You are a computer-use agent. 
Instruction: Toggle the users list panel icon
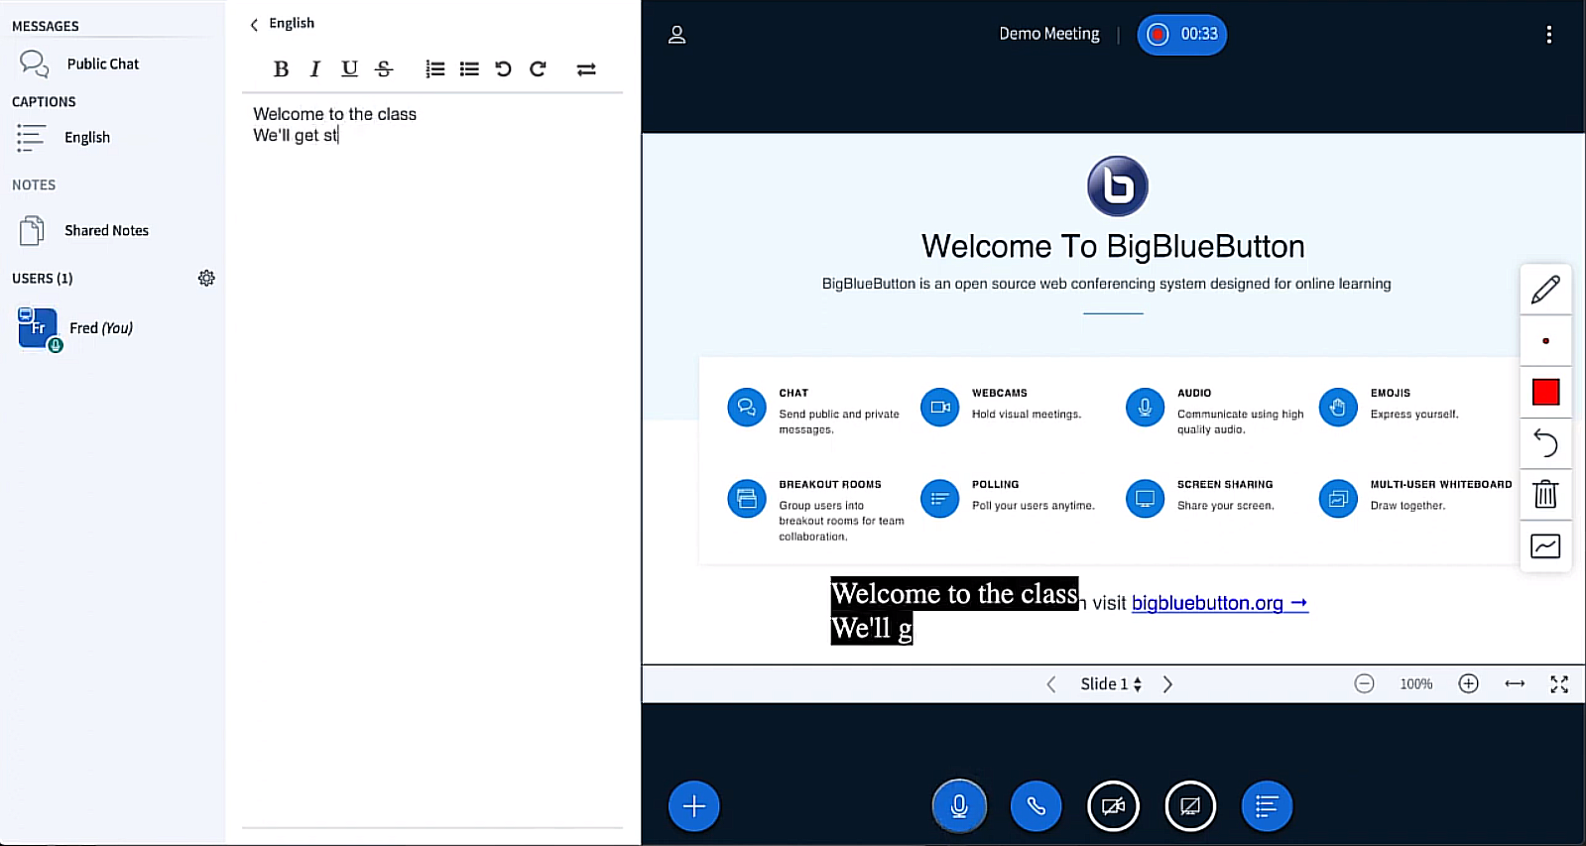[x=677, y=35]
